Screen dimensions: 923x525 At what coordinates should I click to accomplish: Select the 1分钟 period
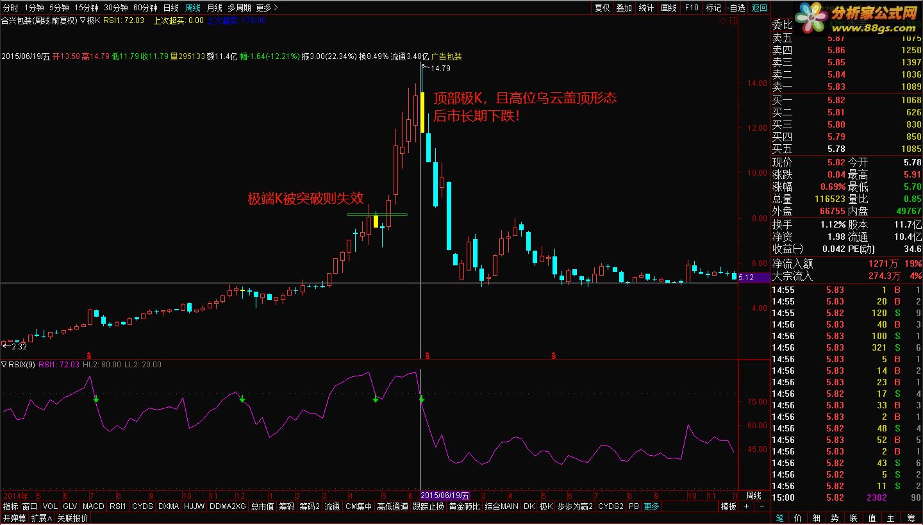coord(35,8)
